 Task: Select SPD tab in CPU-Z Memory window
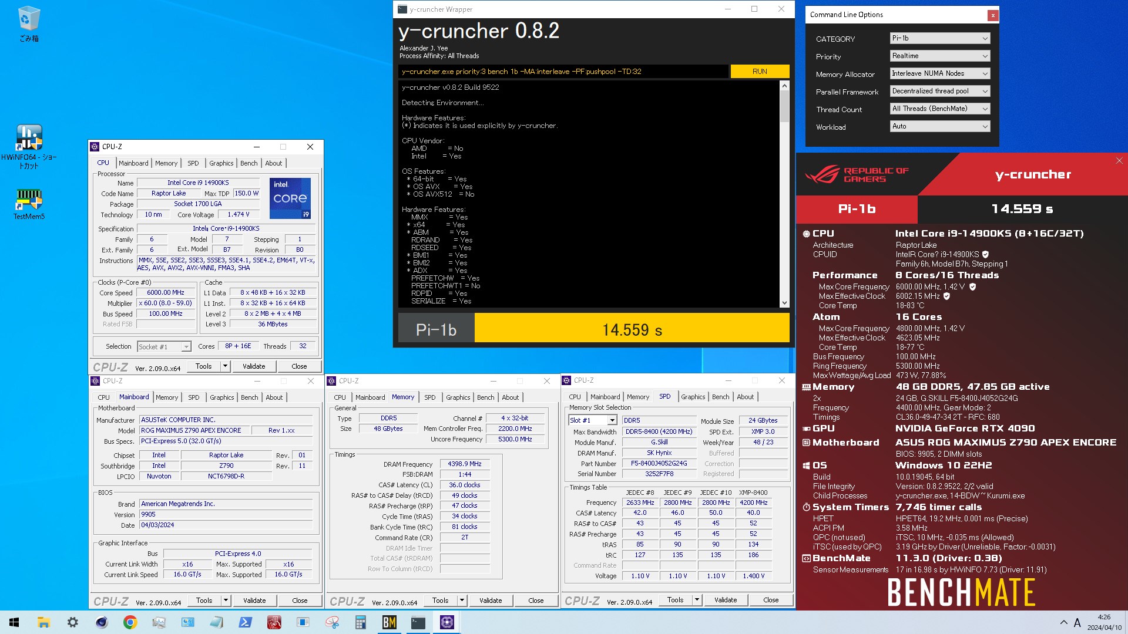(429, 397)
